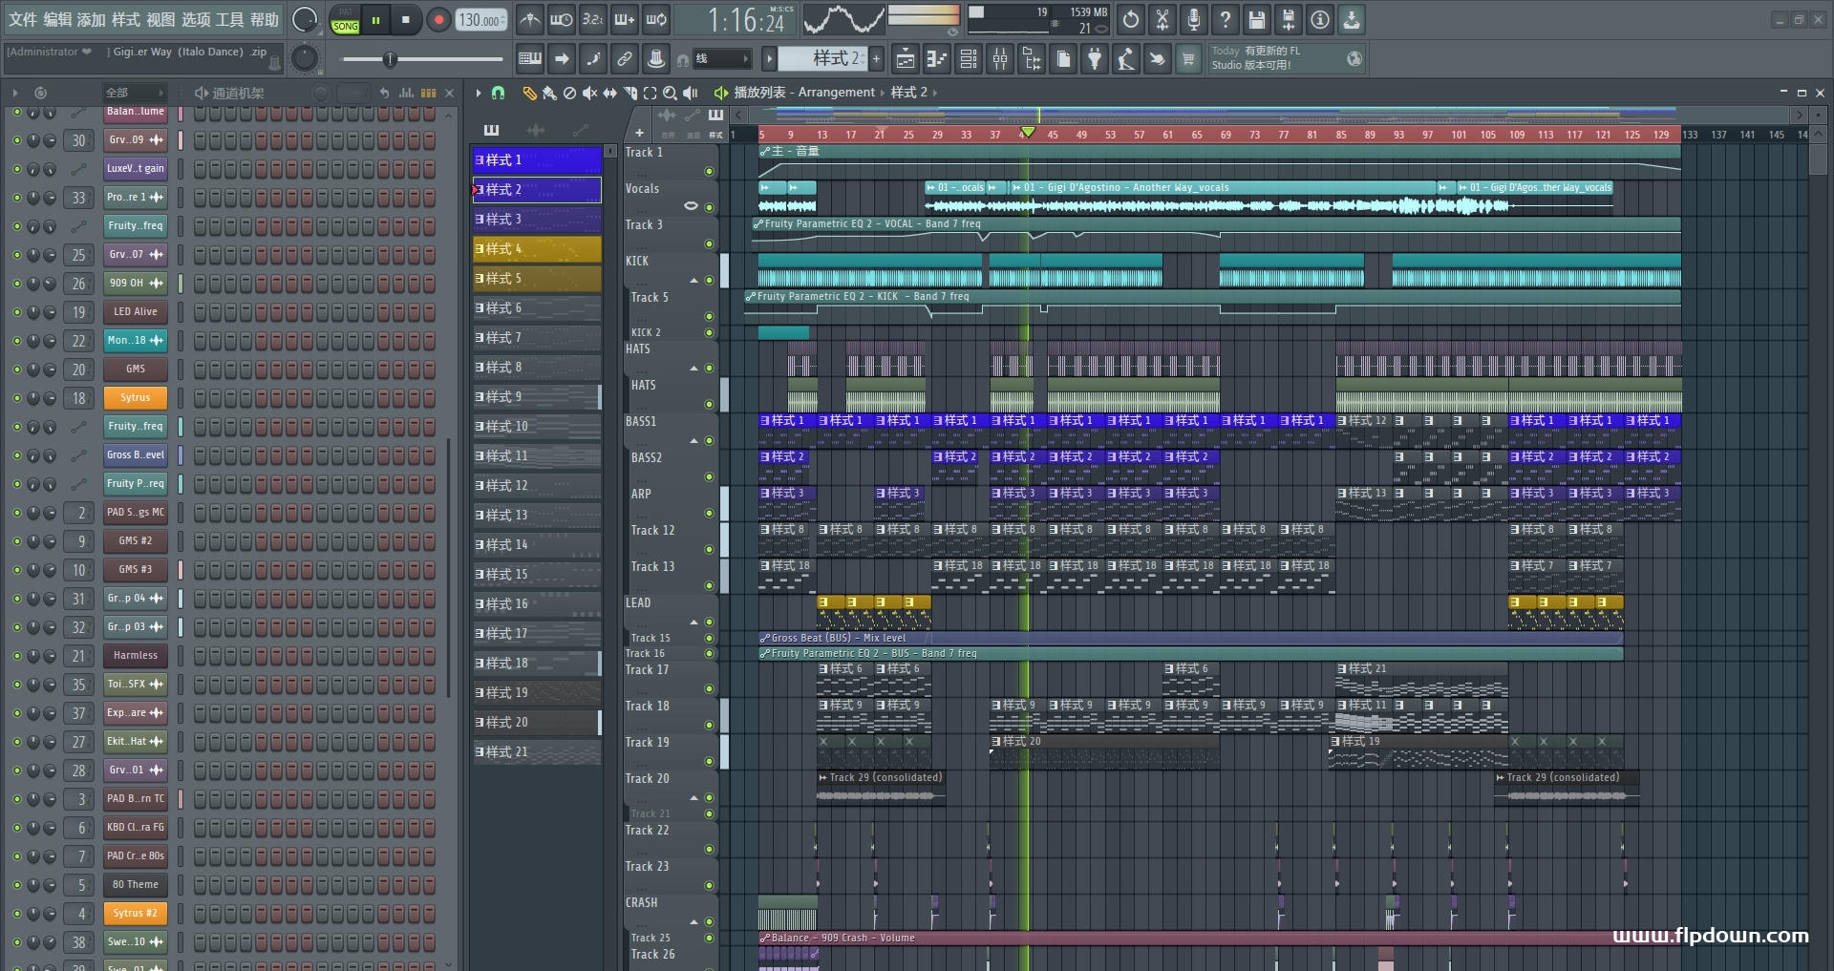Screen dimensions: 1834x971
Task: Mute the Vocals track
Action: (709, 207)
